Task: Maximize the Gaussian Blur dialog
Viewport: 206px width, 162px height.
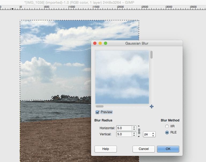Action: [106, 43]
